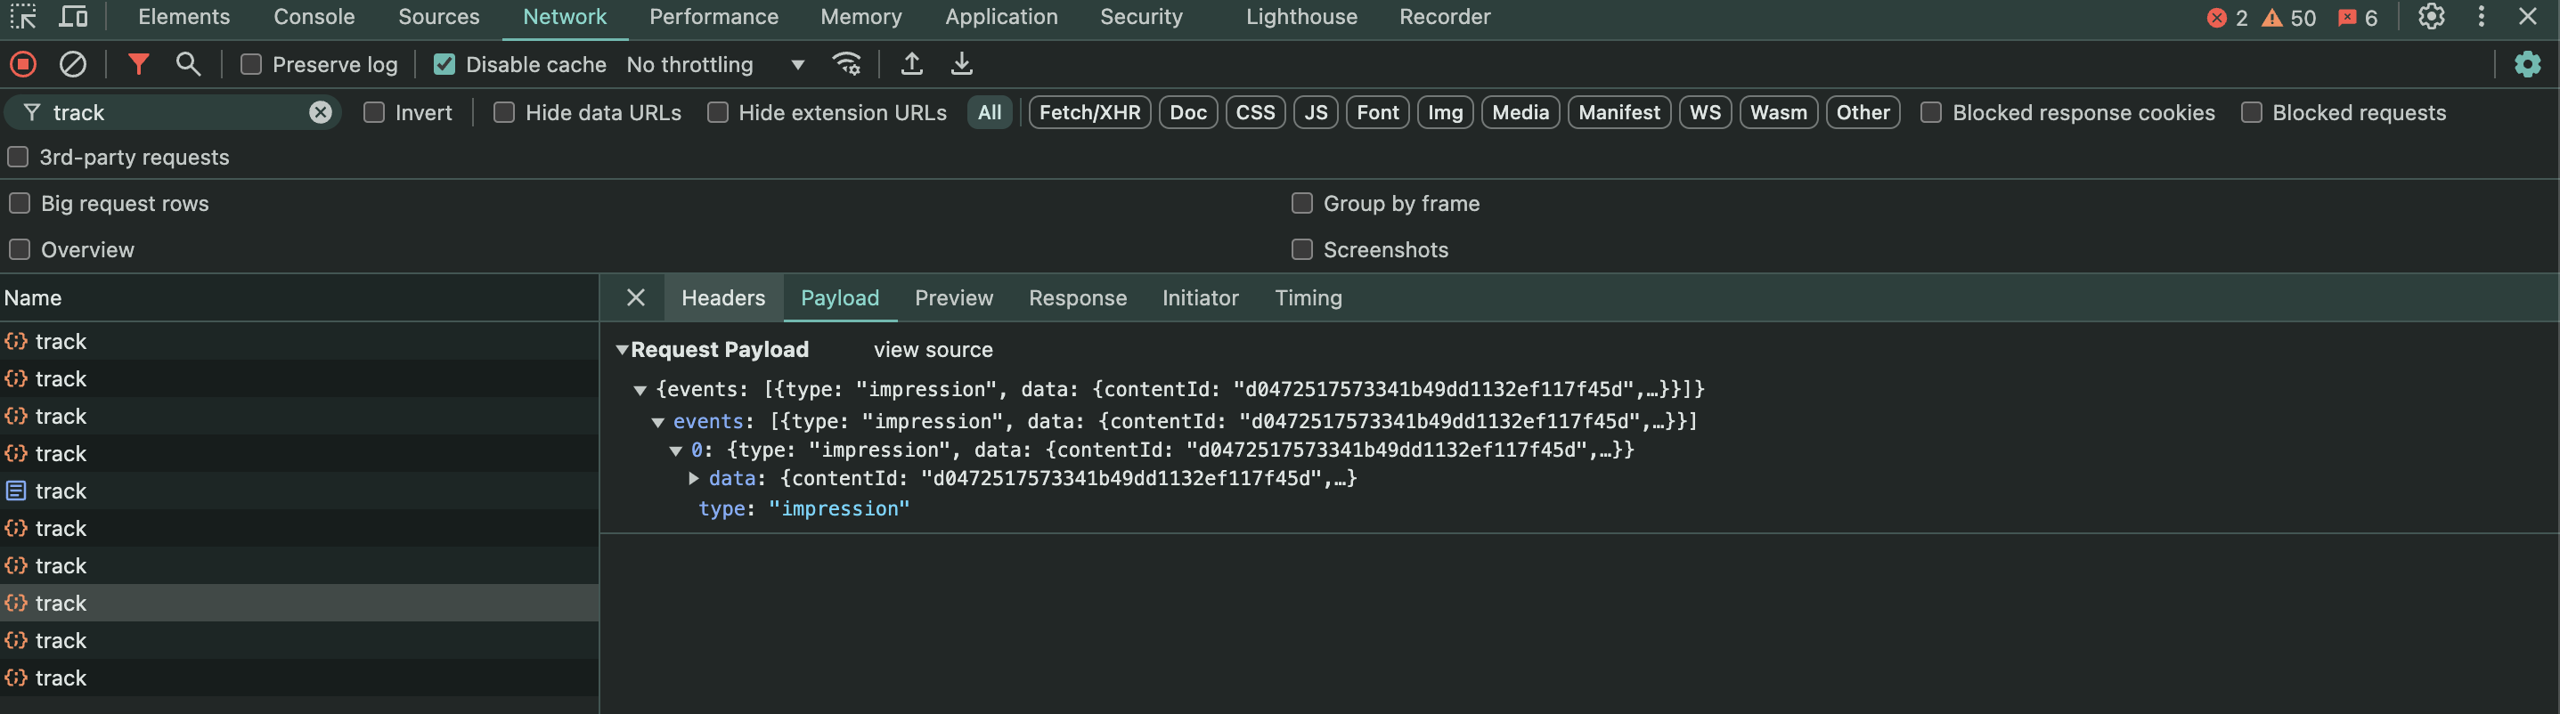Screen dimensions: 2560x714
Task: Toggle the network filter funnel icon
Action: click(x=138, y=65)
